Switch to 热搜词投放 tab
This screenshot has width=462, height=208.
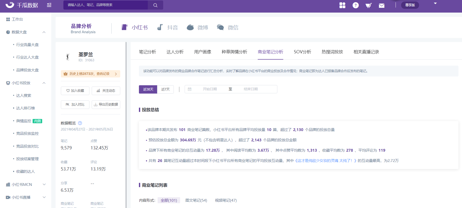[332, 52]
